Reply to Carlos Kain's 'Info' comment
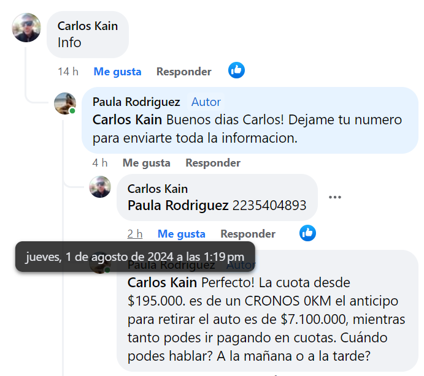424x376 pixels. click(x=183, y=72)
